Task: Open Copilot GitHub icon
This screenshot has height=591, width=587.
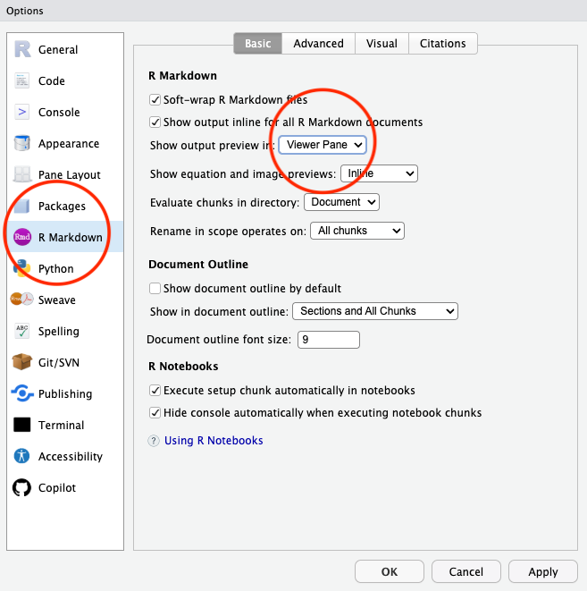Action: (22, 488)
